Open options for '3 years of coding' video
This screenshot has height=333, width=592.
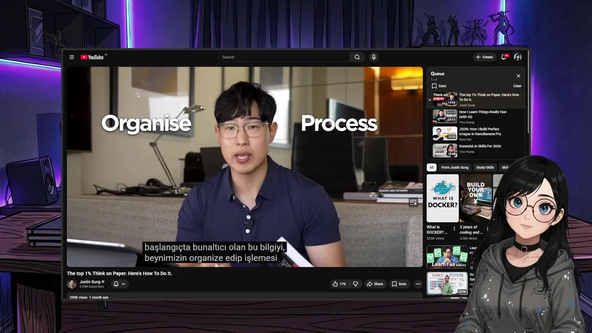pyautogui.click(x=487, y=228)
